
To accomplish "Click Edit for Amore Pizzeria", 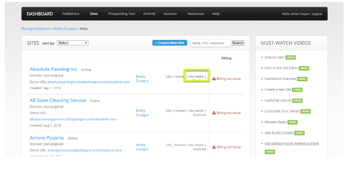I will pos(169,145).
